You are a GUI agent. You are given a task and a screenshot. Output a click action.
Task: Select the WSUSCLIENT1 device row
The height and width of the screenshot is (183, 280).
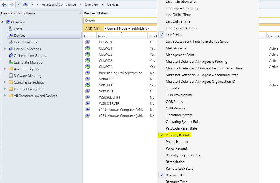click(120, 97)
